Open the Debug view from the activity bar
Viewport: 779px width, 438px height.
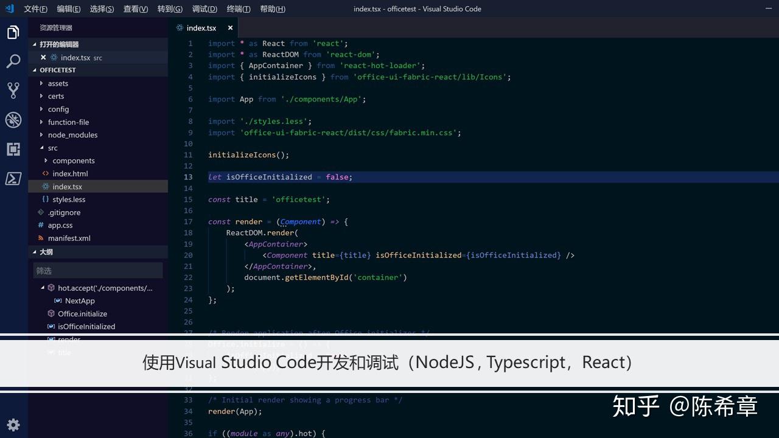13,120
